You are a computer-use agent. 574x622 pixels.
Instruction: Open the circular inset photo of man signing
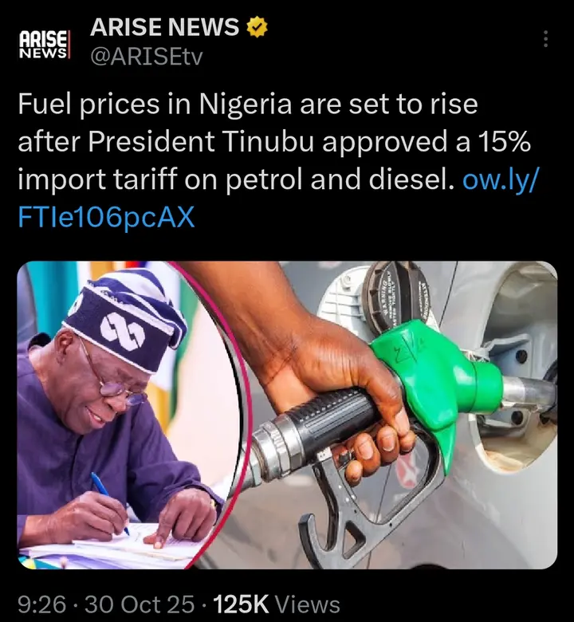(x=120, y=415)
